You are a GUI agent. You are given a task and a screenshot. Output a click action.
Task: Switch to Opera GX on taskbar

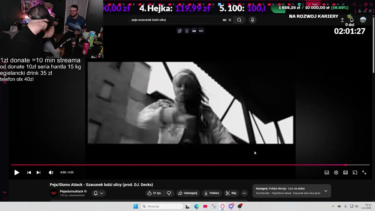coord(222,206)
